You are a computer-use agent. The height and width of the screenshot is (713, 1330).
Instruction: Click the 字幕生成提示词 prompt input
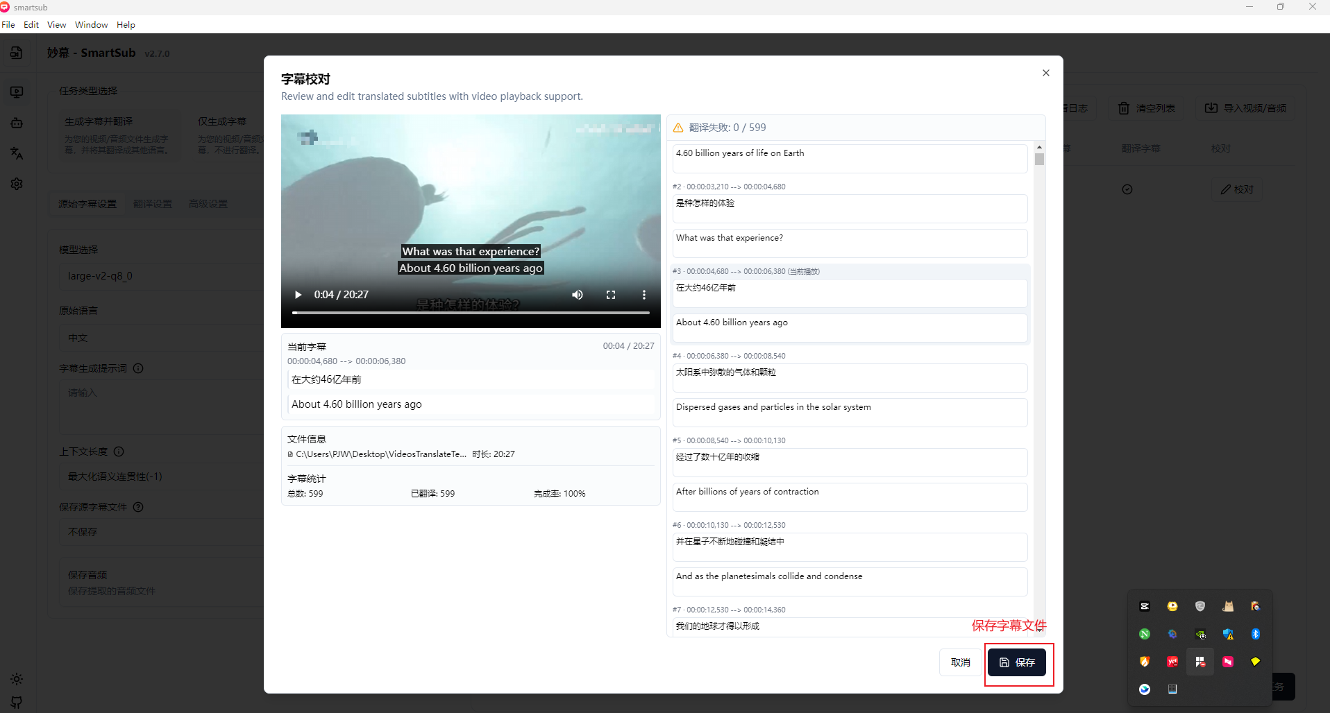coord(161,406)
